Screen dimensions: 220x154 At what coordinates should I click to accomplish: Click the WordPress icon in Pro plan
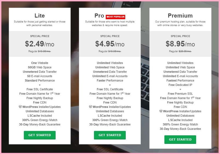pos(90,107)
